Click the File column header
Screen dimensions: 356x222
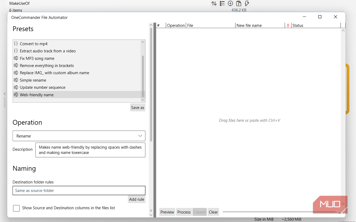(x=211, y=25)
